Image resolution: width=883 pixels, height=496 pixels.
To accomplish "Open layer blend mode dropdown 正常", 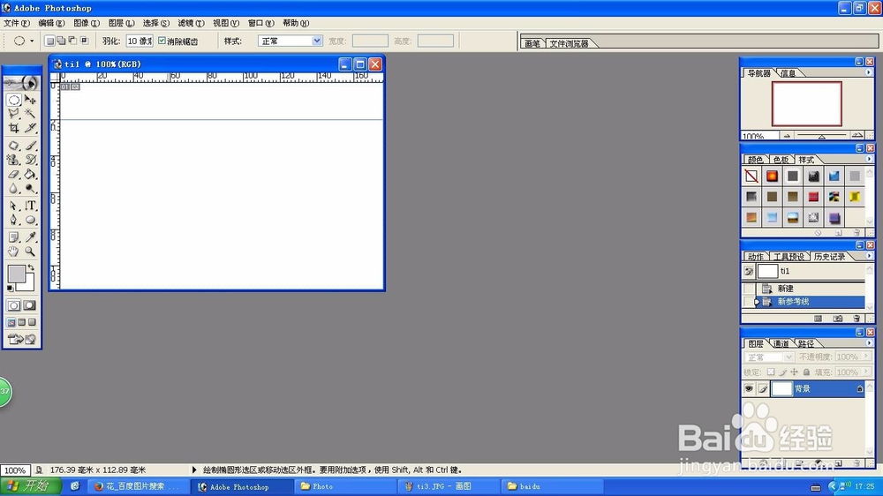I will 768,357.
